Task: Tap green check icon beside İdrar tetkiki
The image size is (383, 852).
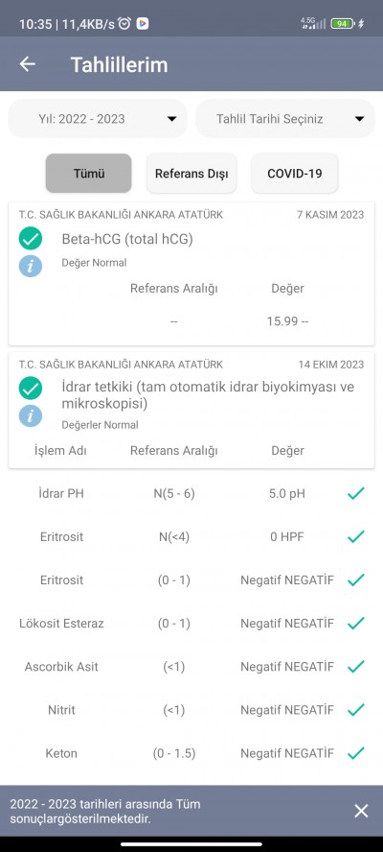Action: [31, 389]
